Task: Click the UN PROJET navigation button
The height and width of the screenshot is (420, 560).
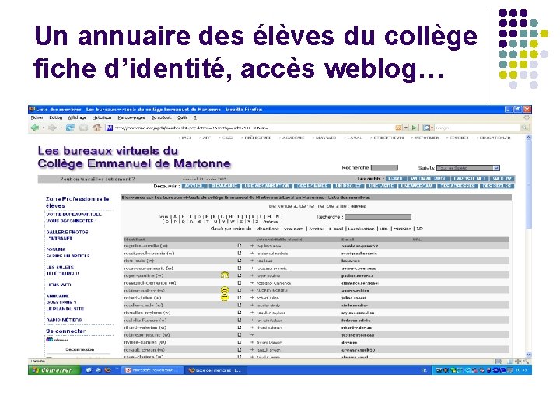Action: click(x=348, y=186)
